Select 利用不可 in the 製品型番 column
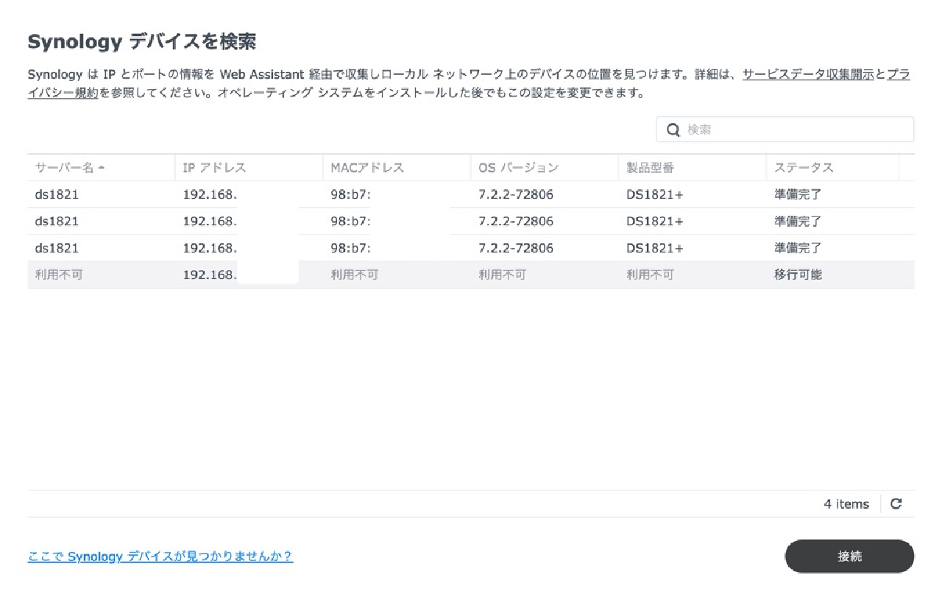This screenshot has width=942, height=611. coord(651,275)
